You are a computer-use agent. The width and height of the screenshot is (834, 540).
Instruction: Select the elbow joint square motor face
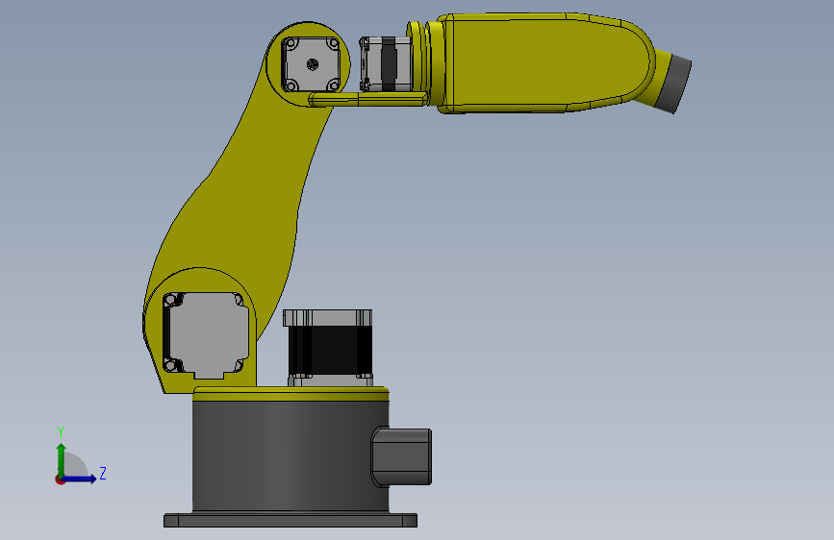point(311,64)
